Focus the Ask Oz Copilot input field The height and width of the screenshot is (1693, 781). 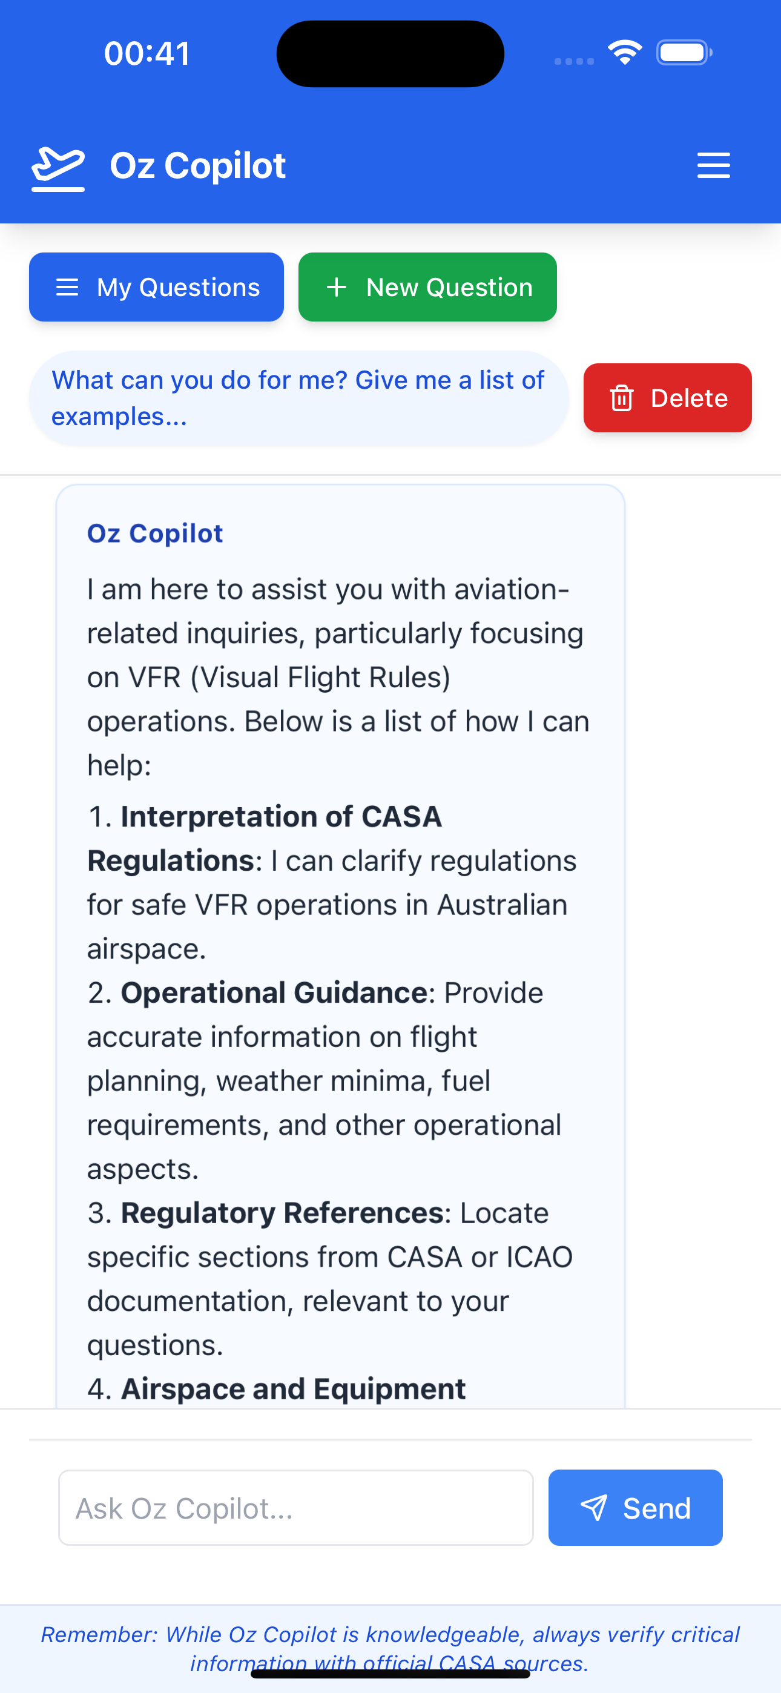point(296,1508)
